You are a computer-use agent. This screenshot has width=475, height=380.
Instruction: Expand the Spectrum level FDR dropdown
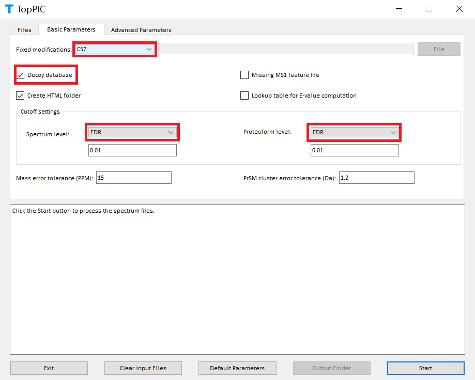[x=132, y=132]
